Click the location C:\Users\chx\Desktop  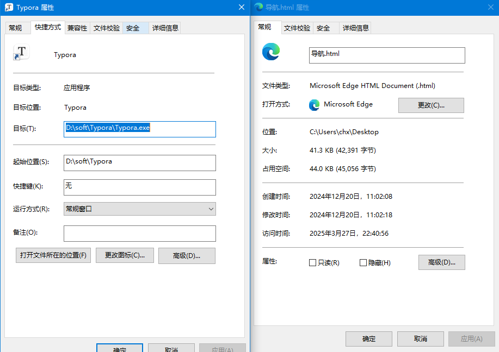(344, 132)
